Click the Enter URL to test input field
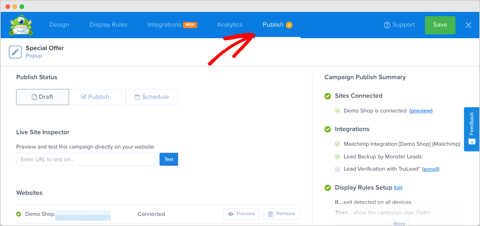This screenshot has height=226, width=480. point(86,159)
